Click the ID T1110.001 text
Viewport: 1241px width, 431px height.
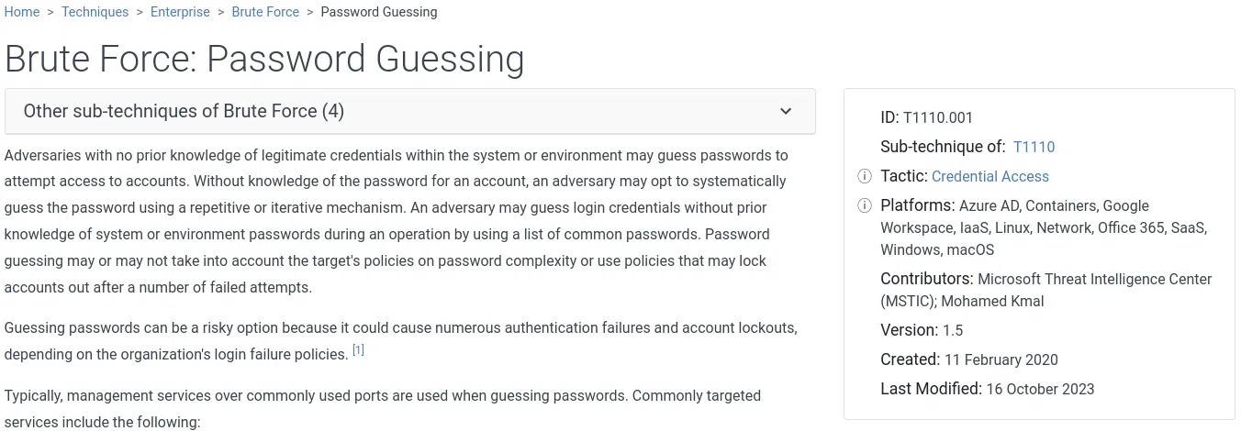pos(926,117)
